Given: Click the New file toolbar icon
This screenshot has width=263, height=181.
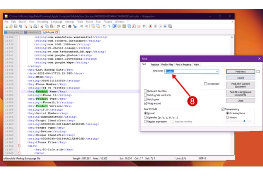Looking at the screenshot, I should click(6, 26).
